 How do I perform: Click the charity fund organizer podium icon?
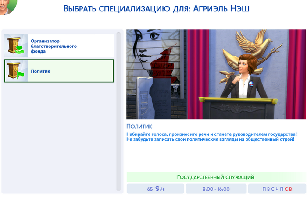click(16, 46)
